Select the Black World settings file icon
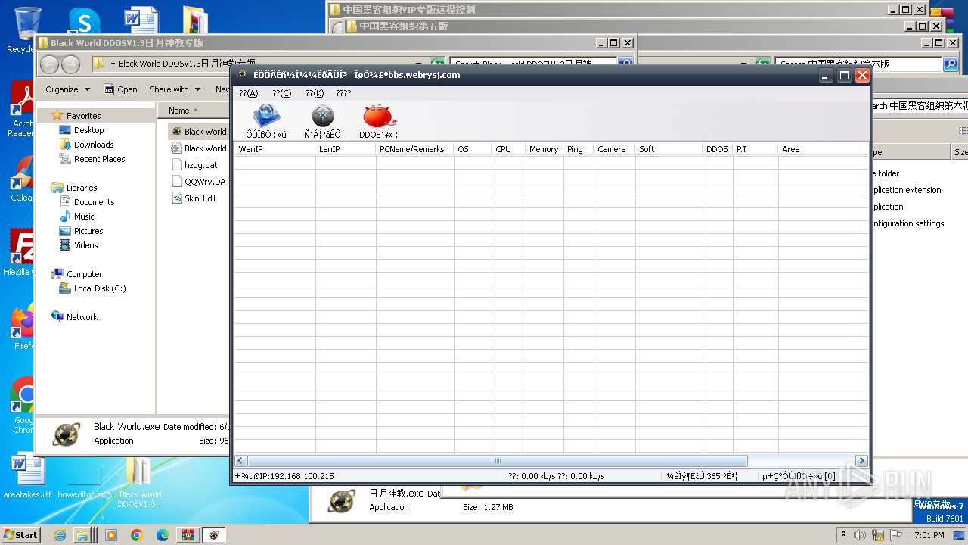 click(x=176, y=148)
